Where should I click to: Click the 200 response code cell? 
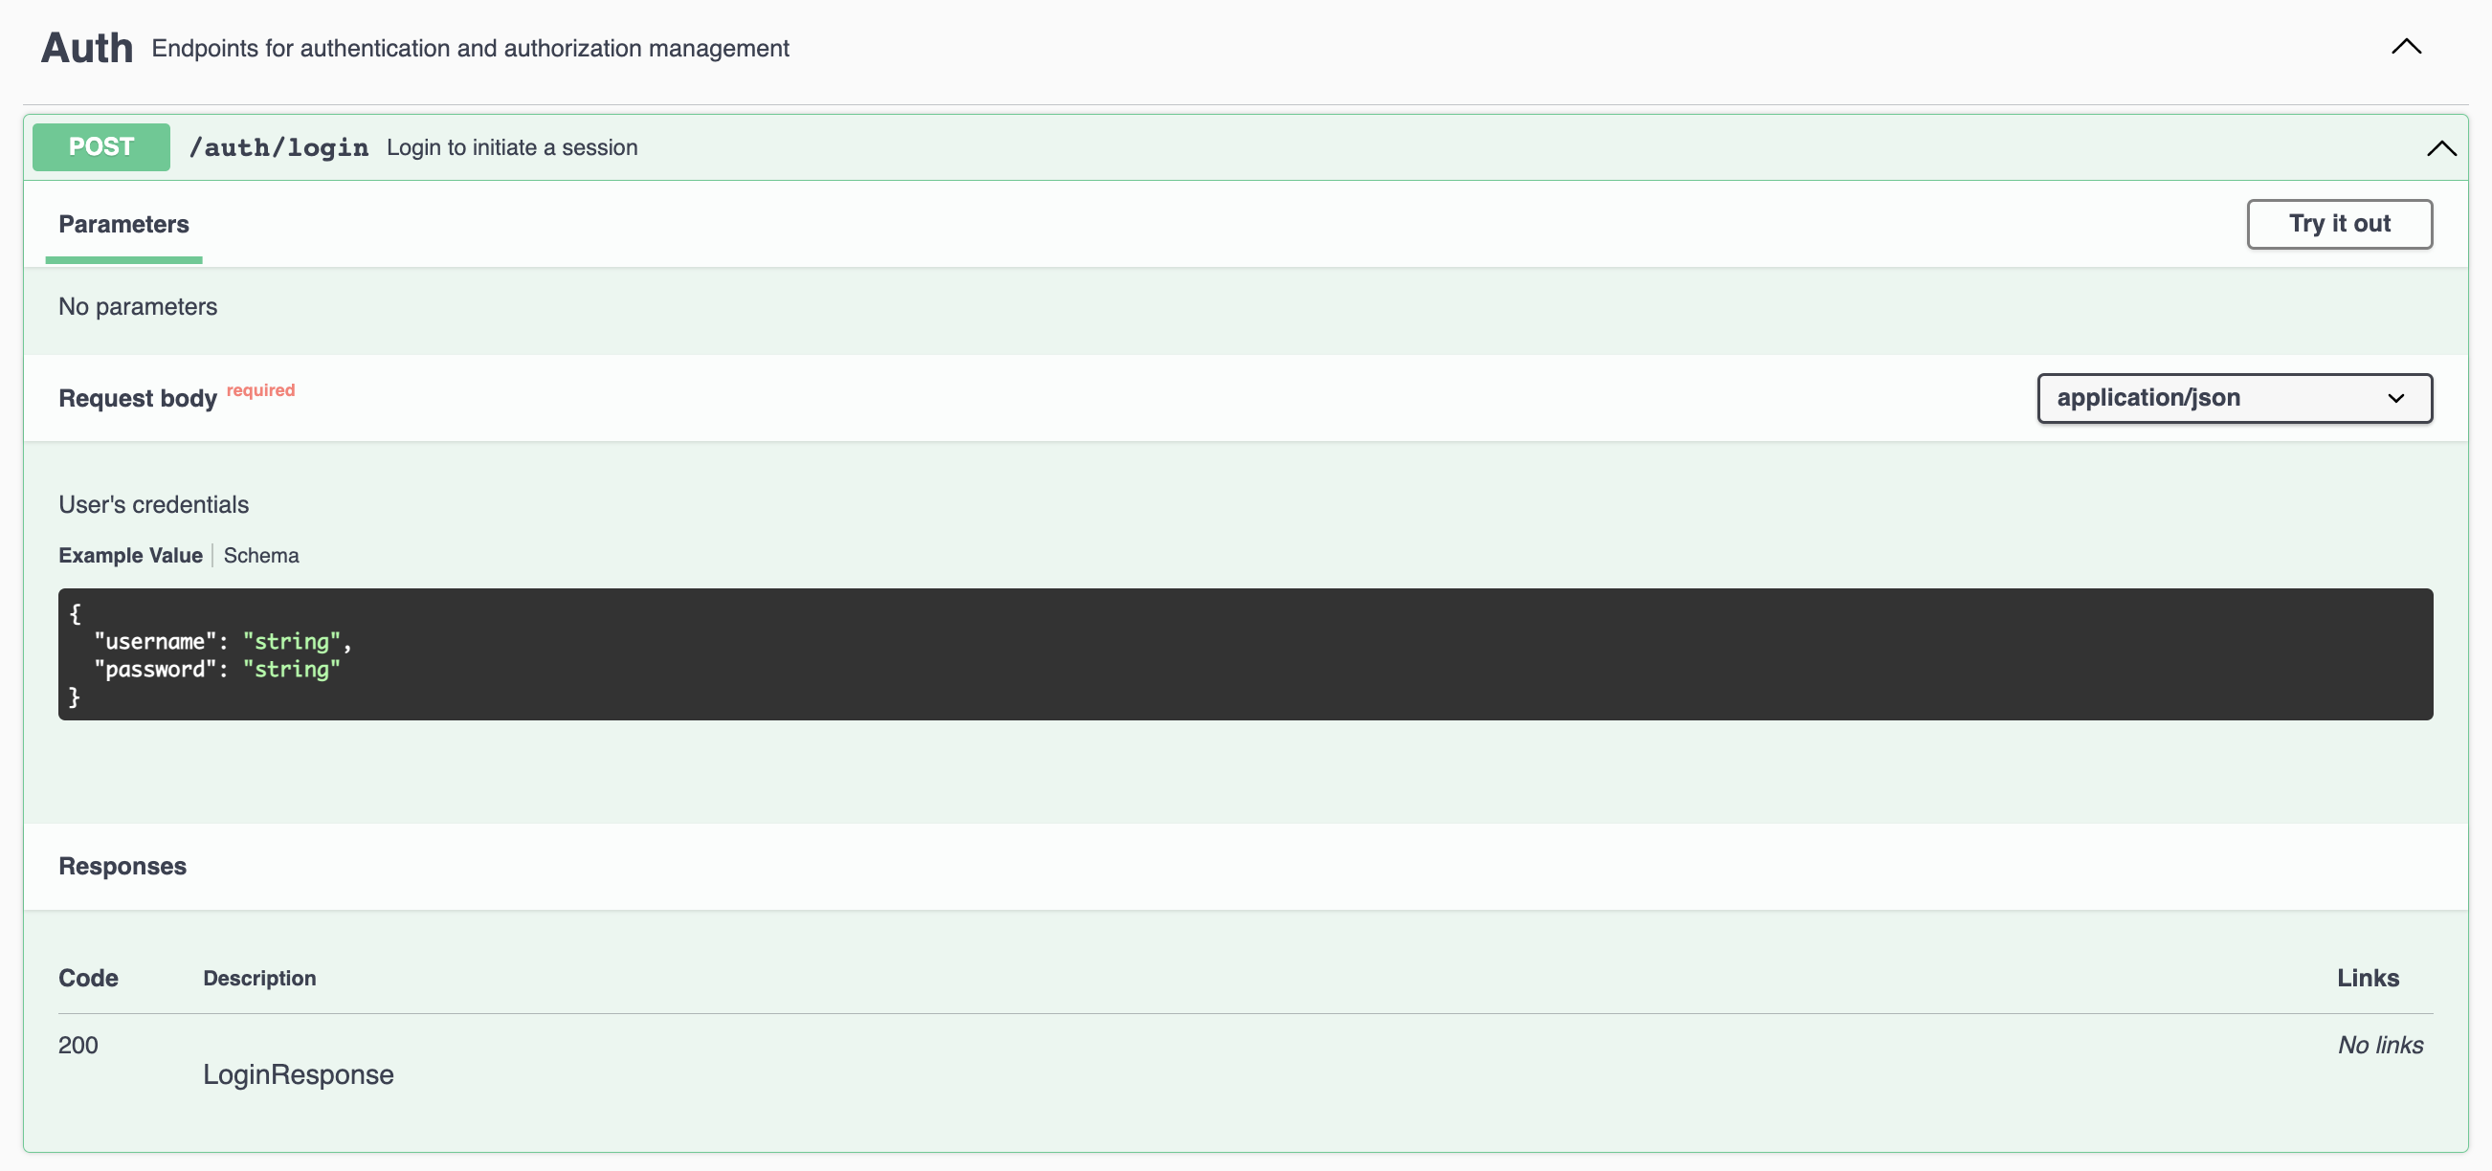coord(78,1045)
